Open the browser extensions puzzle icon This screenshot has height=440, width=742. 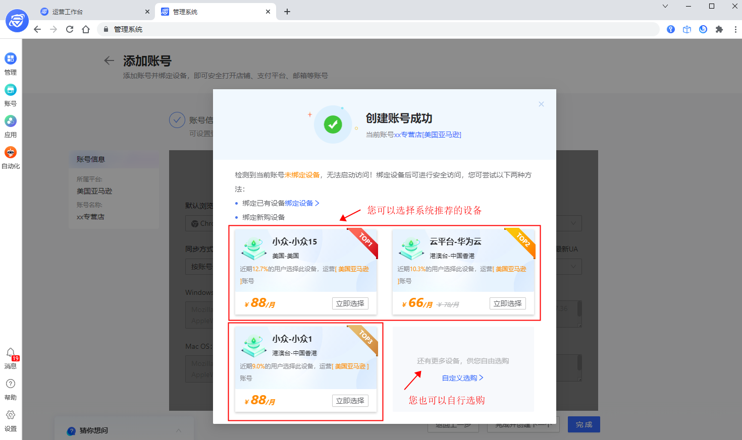click(x=719, y=29)
